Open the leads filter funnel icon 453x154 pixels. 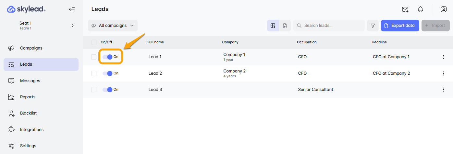click(373, 26)
